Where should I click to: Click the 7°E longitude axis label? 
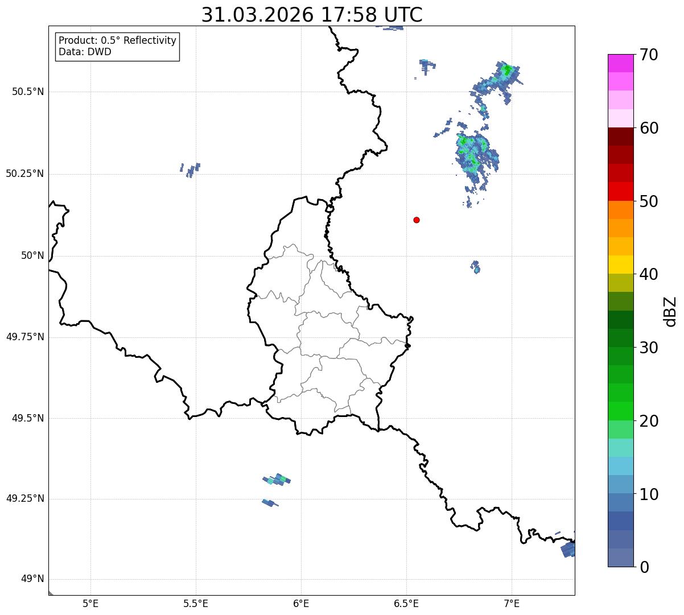[x=512, y=603]
